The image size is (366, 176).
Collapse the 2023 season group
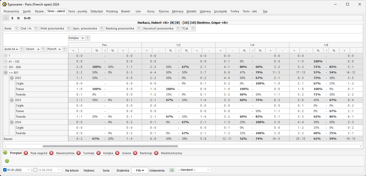(12, 100)
